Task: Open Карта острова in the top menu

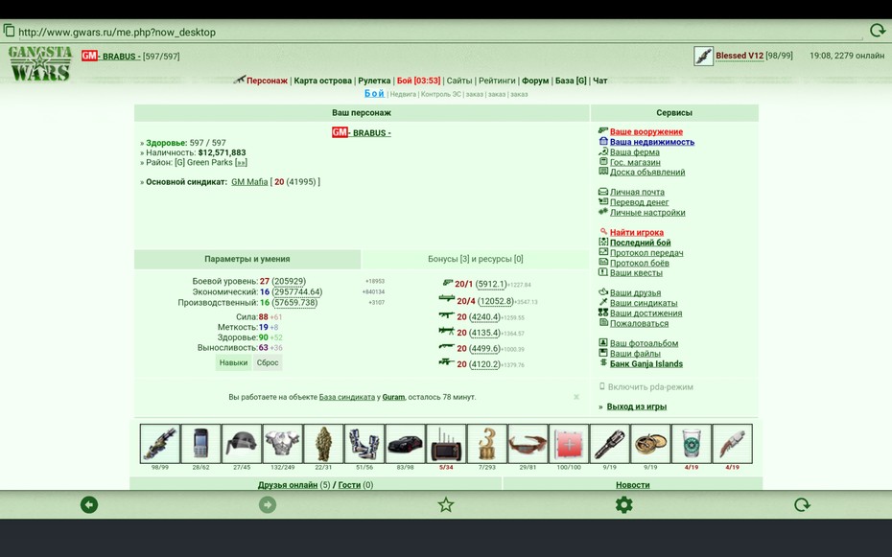Action: tap(322, 81)
